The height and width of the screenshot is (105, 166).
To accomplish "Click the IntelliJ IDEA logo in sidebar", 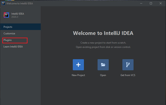I will [6, 15].
